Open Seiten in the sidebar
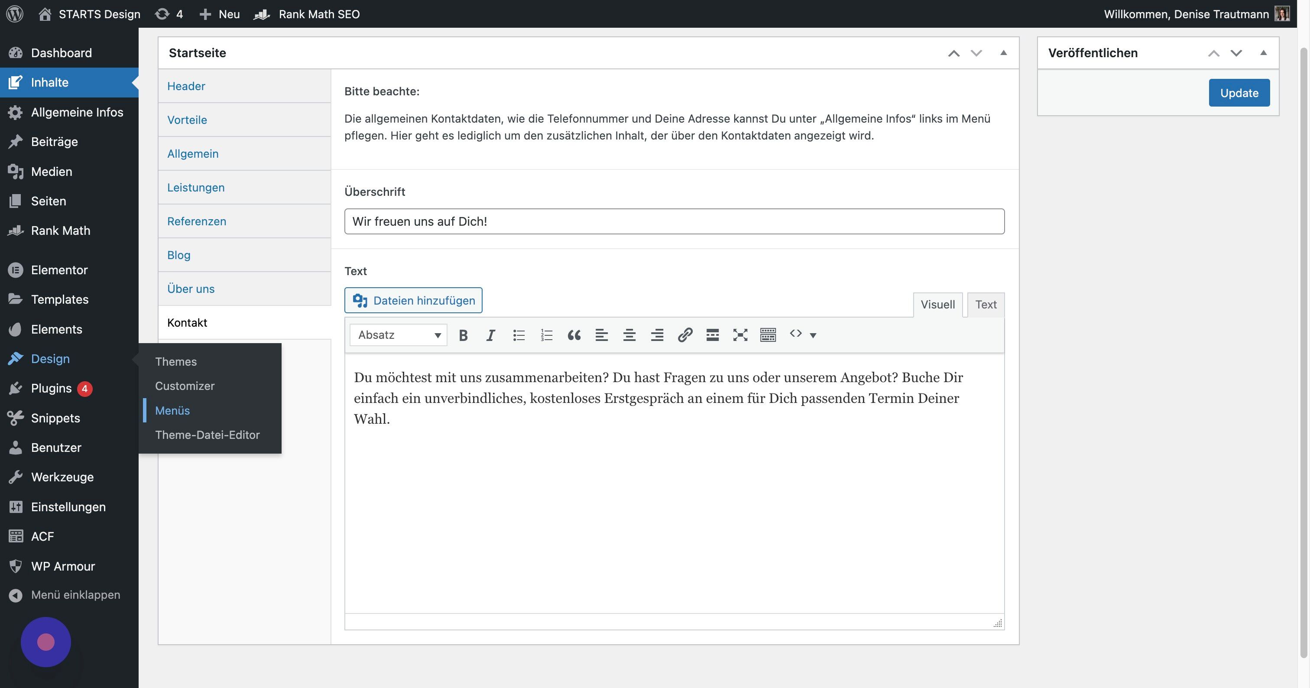1310x688 pixels. 69,201
